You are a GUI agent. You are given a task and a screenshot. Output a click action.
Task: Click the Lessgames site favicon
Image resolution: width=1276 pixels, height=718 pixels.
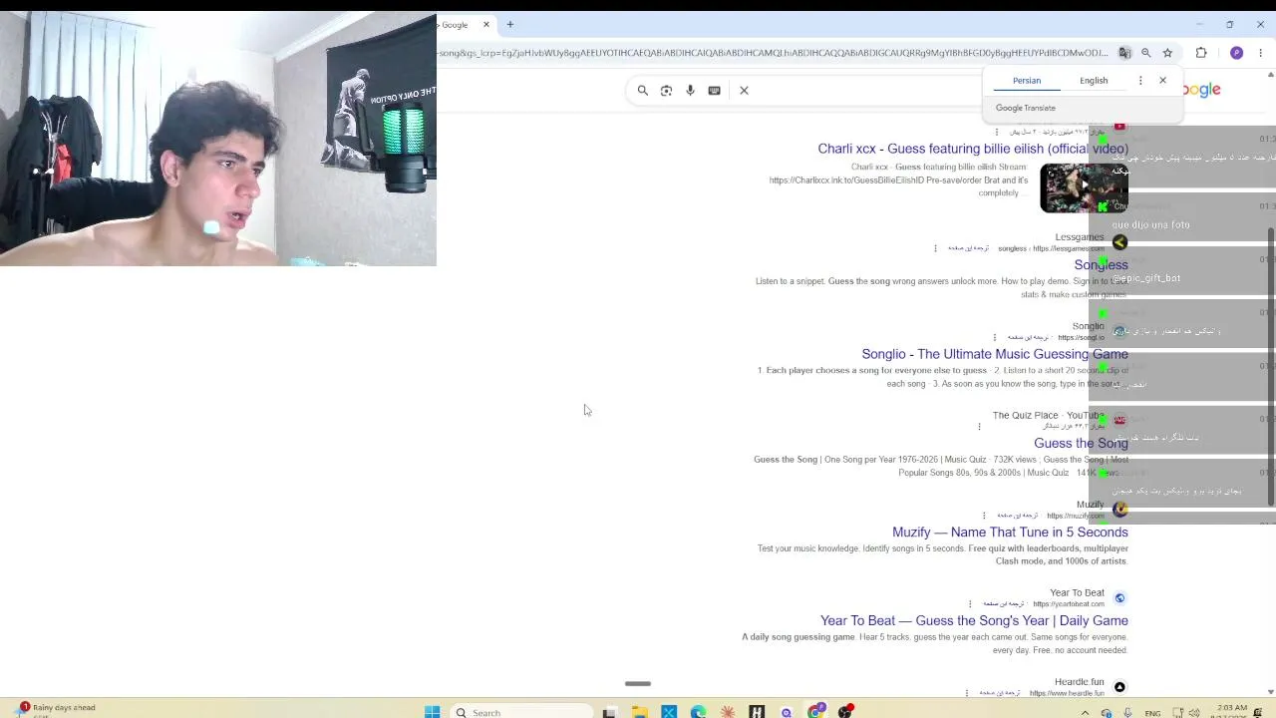pyautogui.click(x=1119, y=242)
